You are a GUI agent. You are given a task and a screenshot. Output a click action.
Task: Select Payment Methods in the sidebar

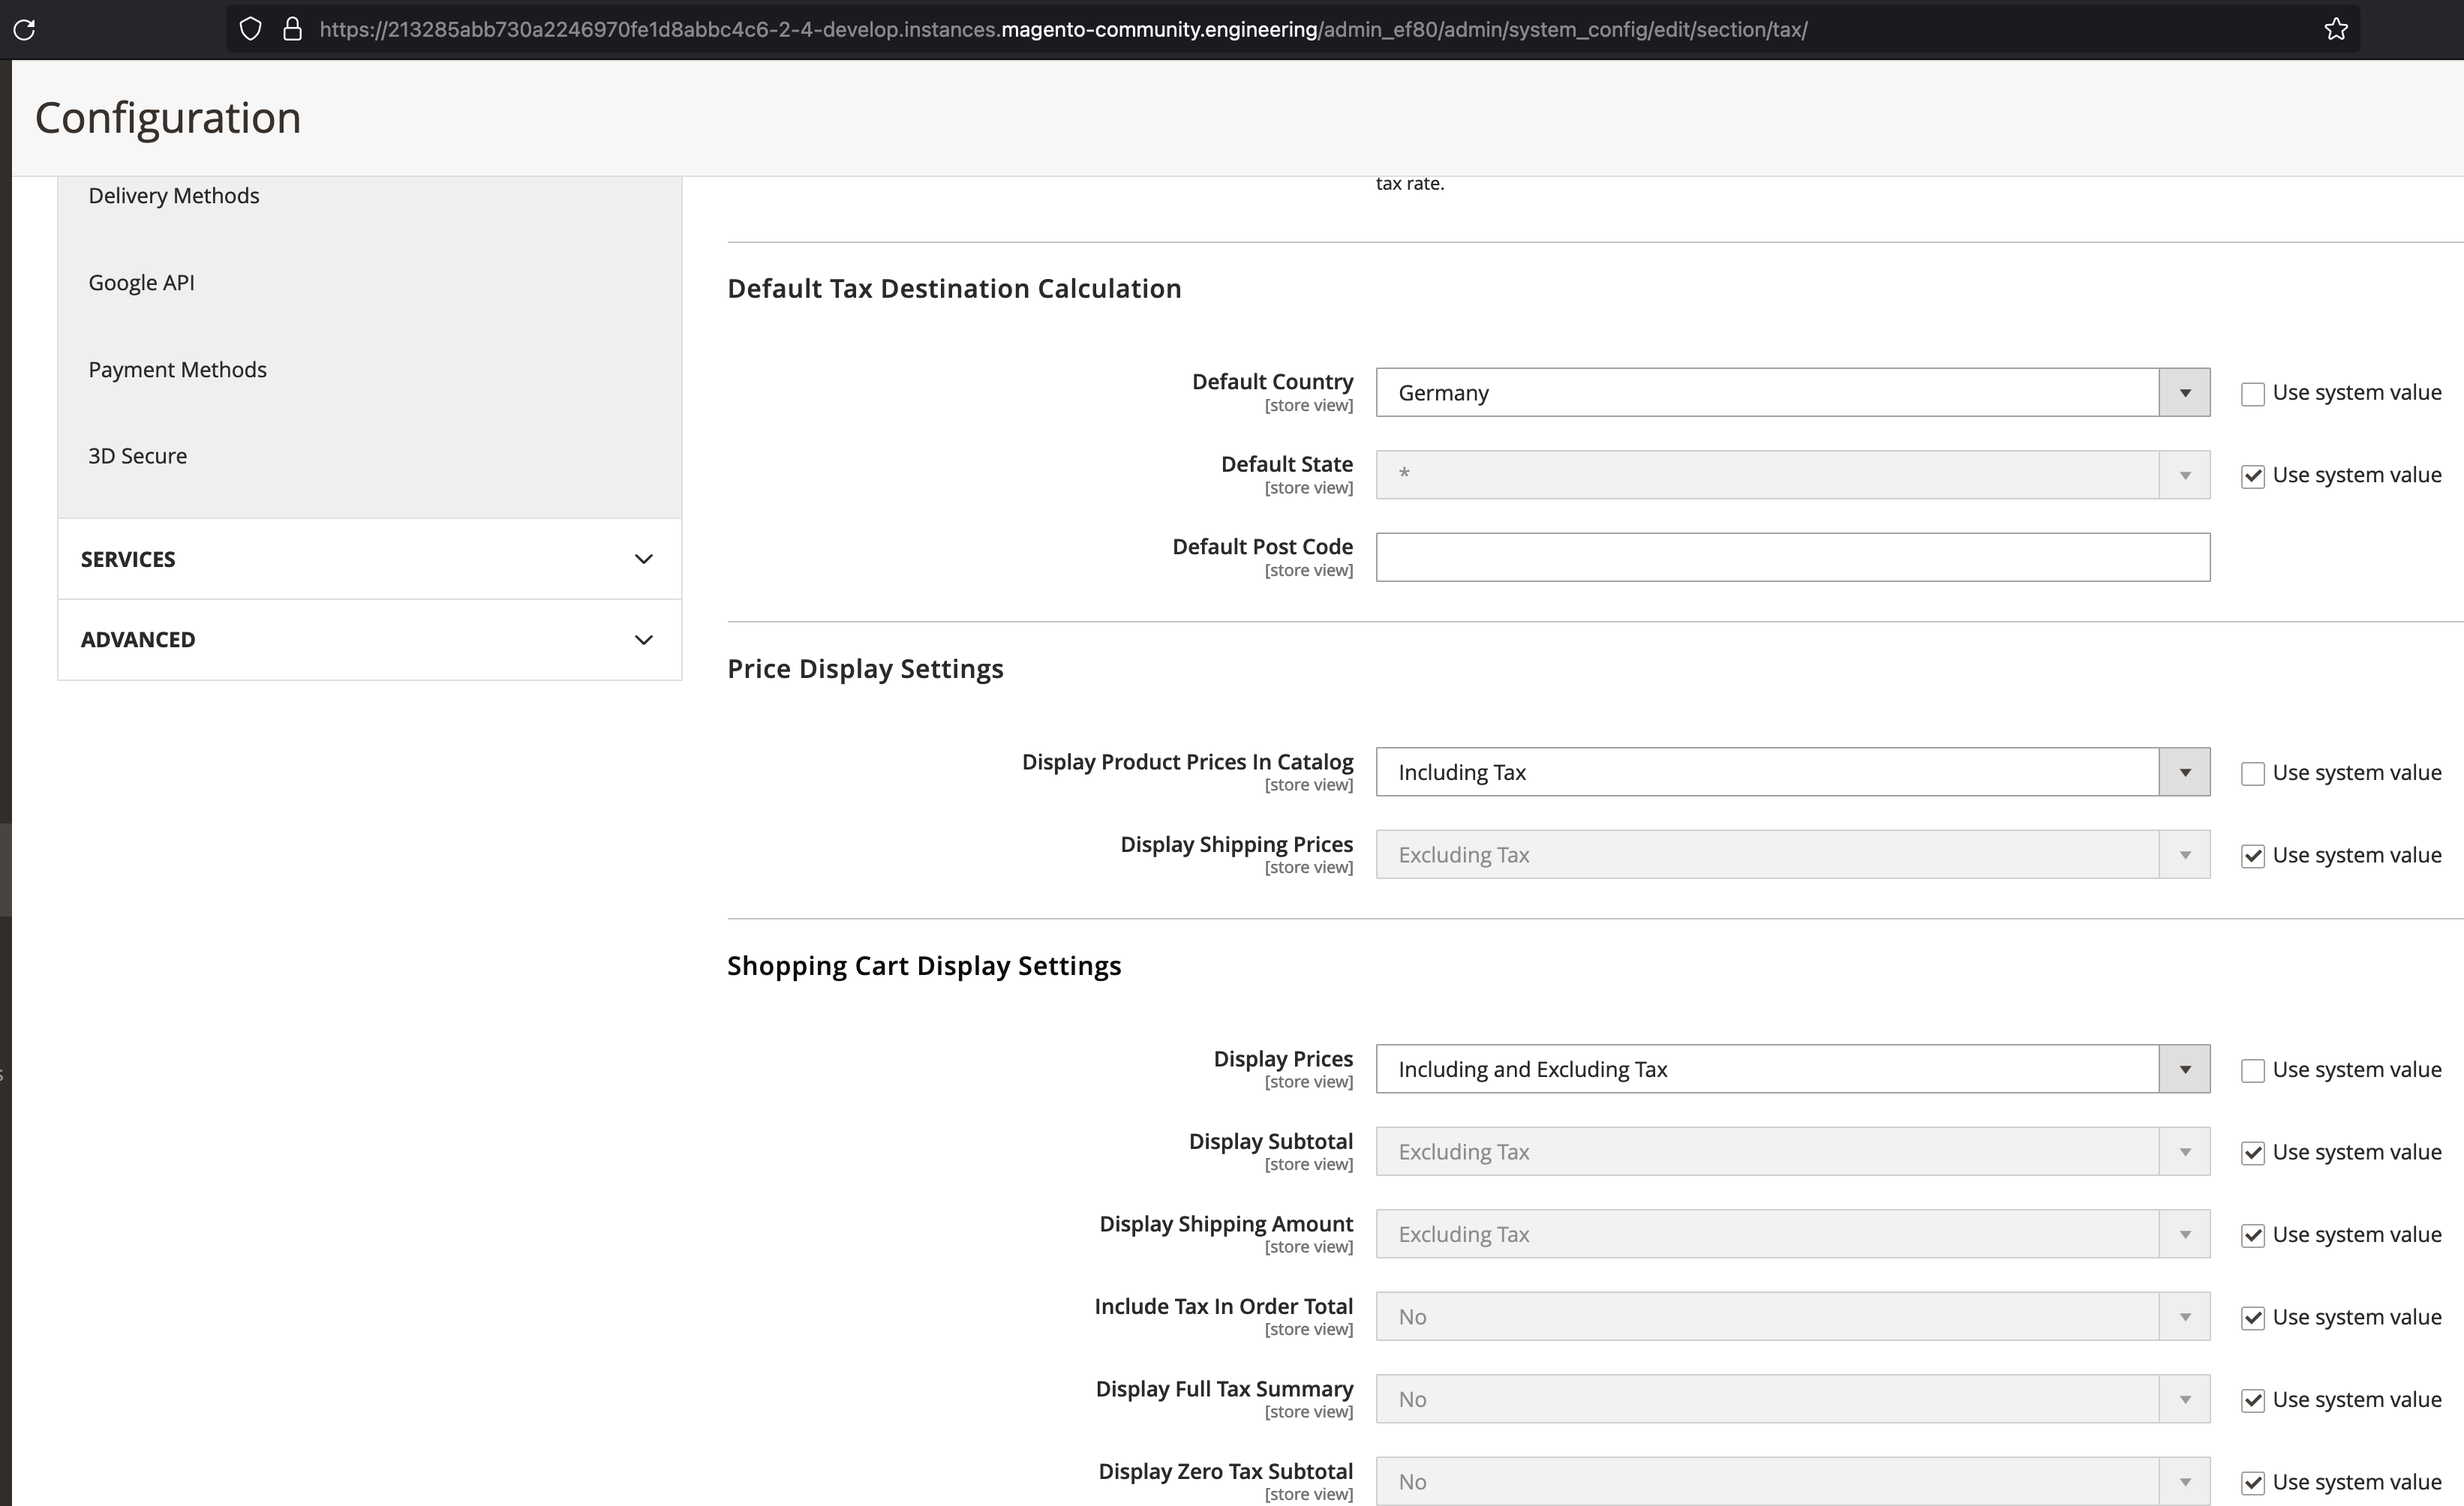click(x=178, y=369)
